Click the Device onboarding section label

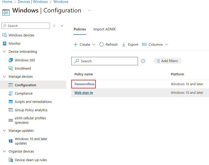[23, 52]
